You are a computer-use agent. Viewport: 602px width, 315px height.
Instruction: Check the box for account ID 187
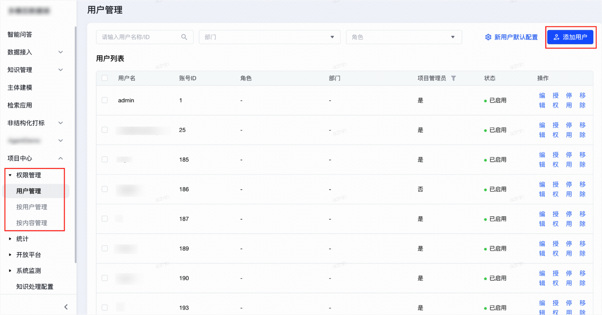[x=105, y=219]
